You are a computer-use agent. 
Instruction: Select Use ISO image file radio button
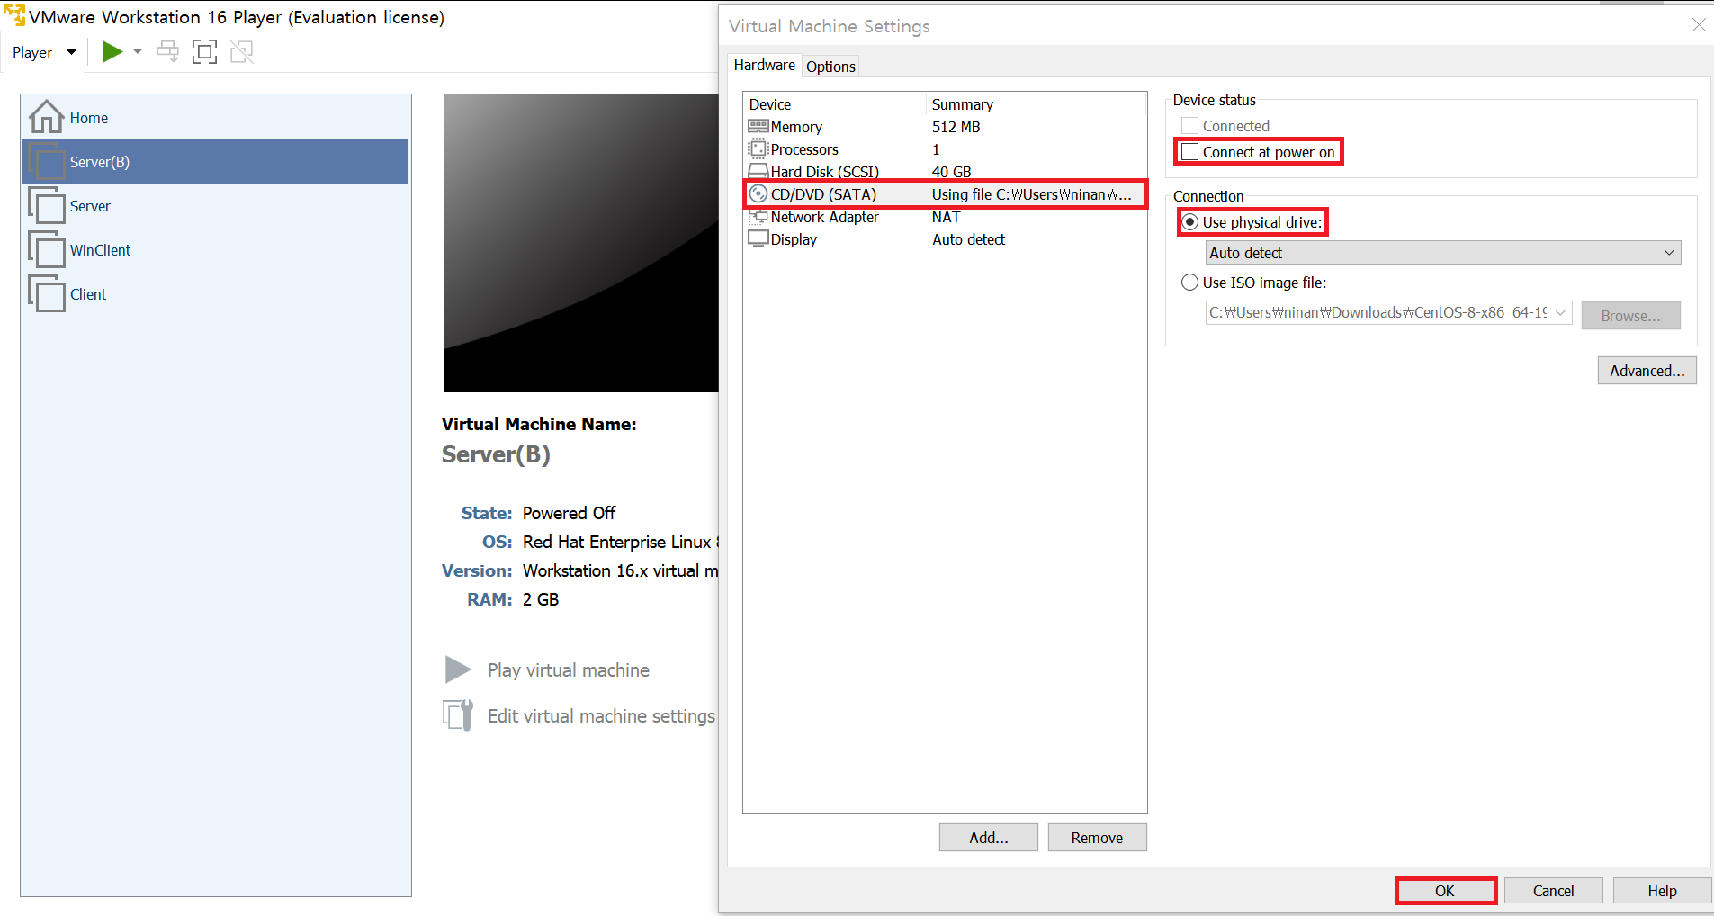point(1189,283)
